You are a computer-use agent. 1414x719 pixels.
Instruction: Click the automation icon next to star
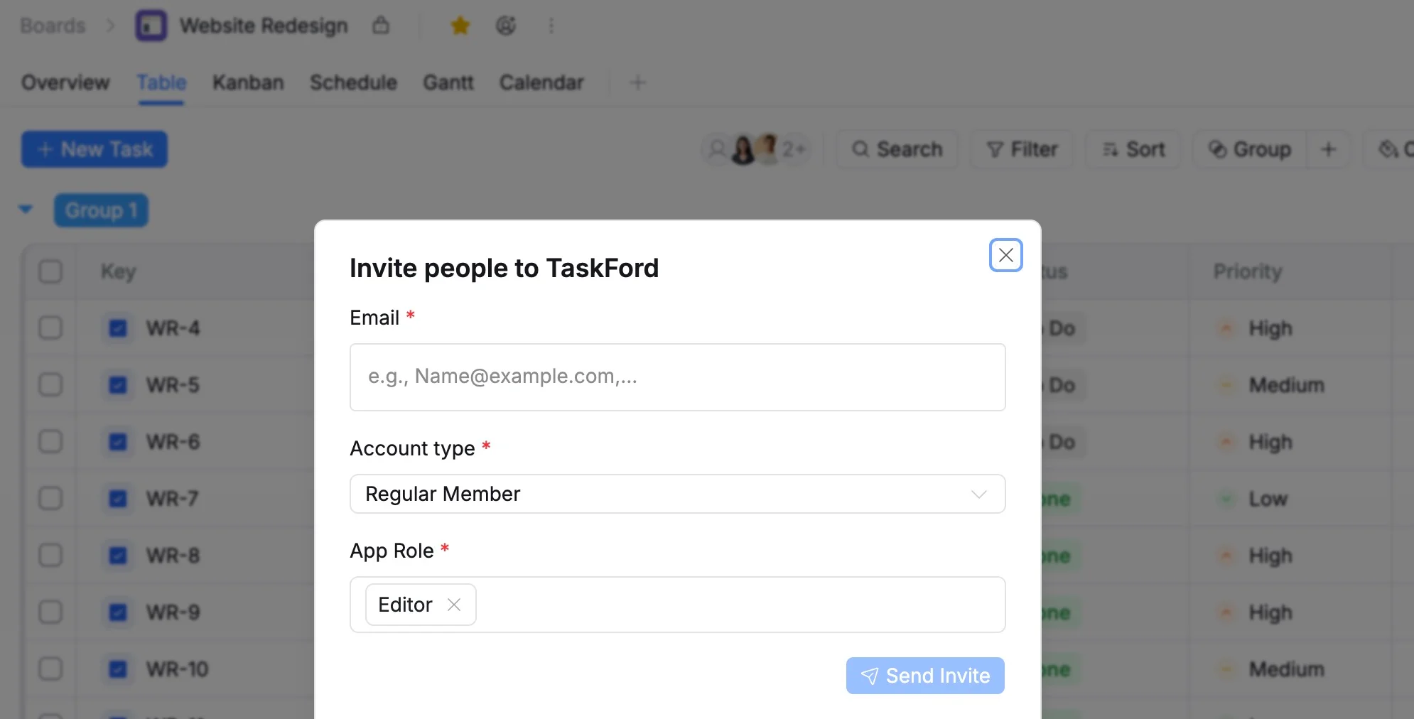pyautogui.click(x=506, y=26)
